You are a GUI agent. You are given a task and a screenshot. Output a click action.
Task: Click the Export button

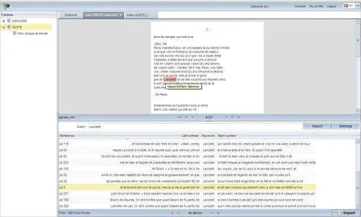click(346, 213)
